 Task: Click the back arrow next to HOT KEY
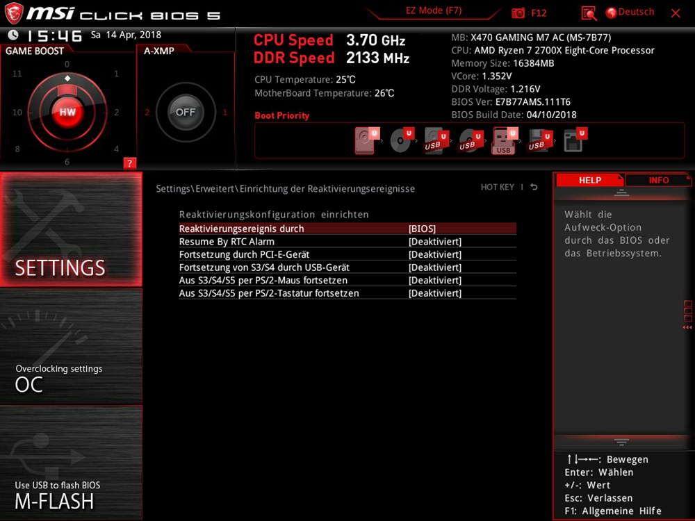coord(534,187)
